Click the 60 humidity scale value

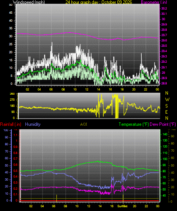(6, 159)
